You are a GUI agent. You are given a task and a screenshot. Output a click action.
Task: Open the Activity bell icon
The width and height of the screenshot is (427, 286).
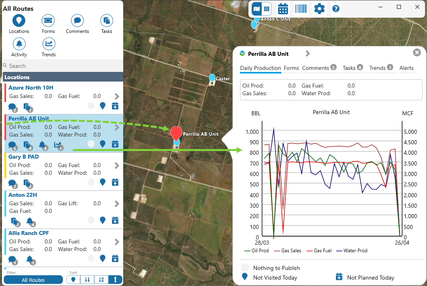pos(19,44)
